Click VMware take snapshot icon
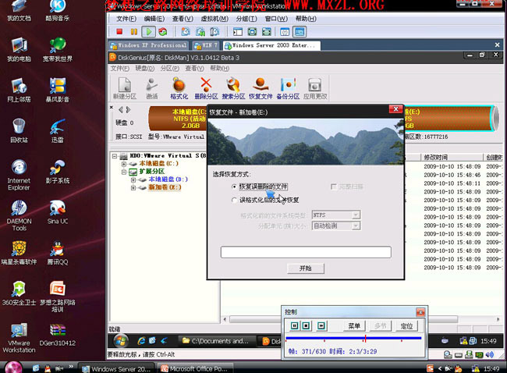This screenshot has width=507, height=373. 186,32
